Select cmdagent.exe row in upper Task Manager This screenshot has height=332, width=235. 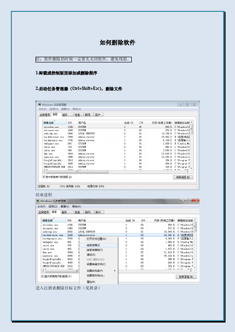point(116,144)
